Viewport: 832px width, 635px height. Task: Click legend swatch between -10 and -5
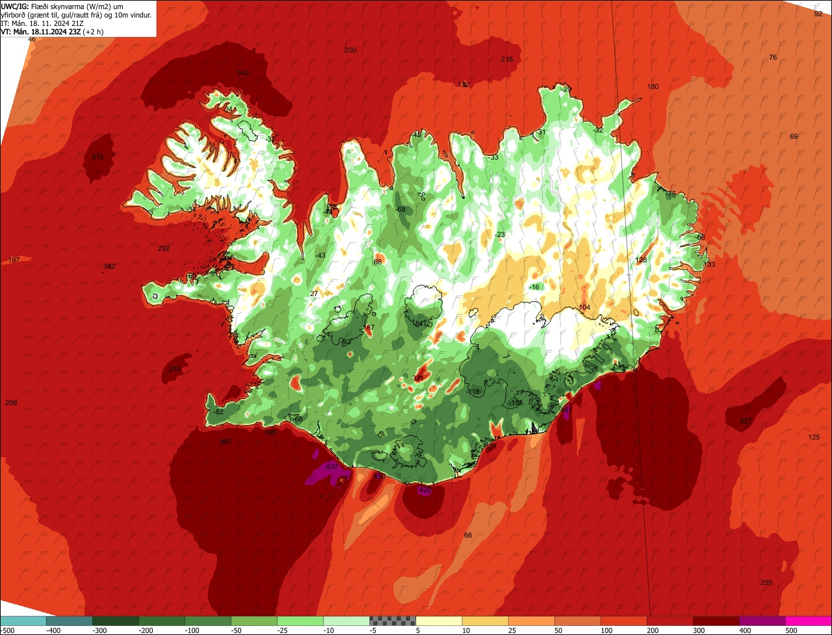[x=346, y=621]
